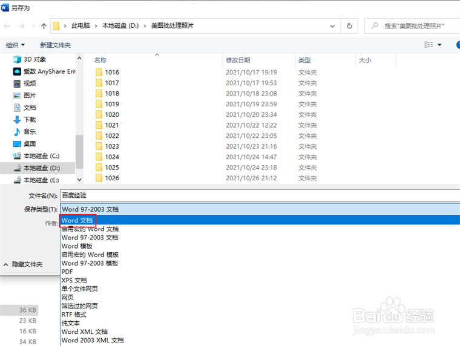The image size is (460, 346).
Task: Select 本地磁盘 (E:) in navigation pane
Action: [x=36, y=180]
